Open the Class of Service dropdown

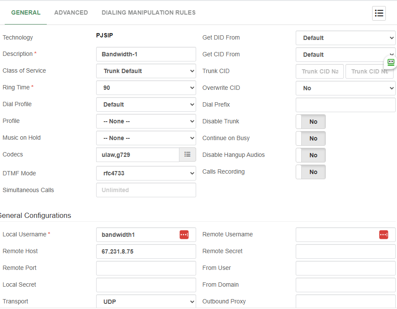coord(146,71)
